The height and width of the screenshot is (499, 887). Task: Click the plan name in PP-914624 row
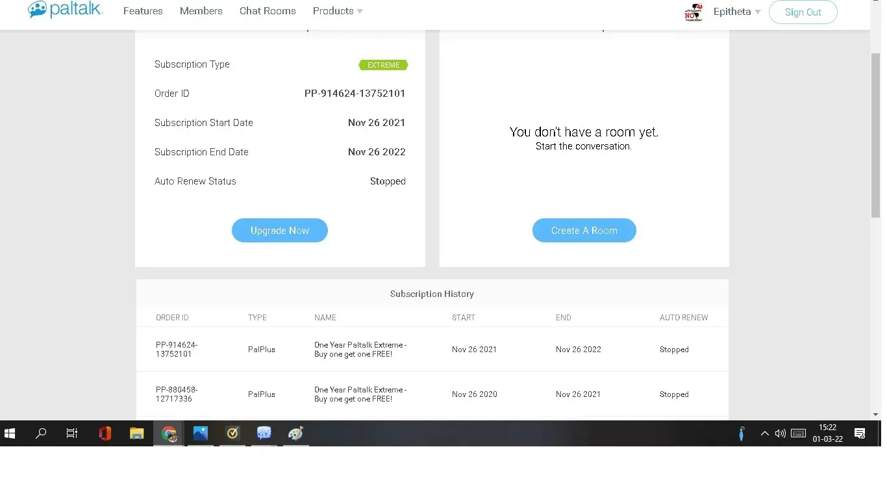click(360, 350)
